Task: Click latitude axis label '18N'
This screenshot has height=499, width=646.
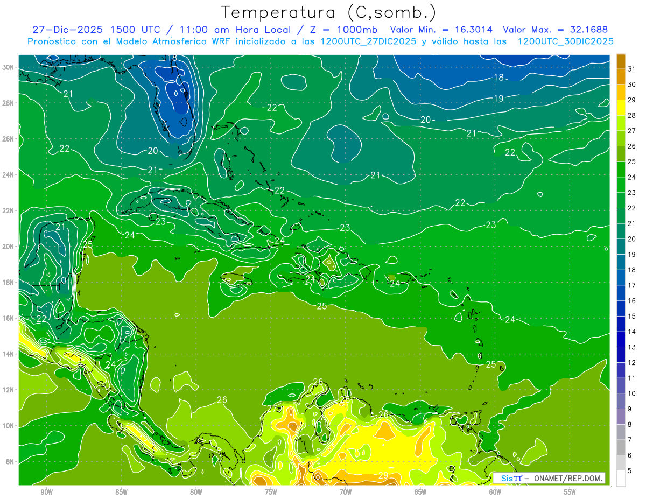Action: tap(8, 282)
